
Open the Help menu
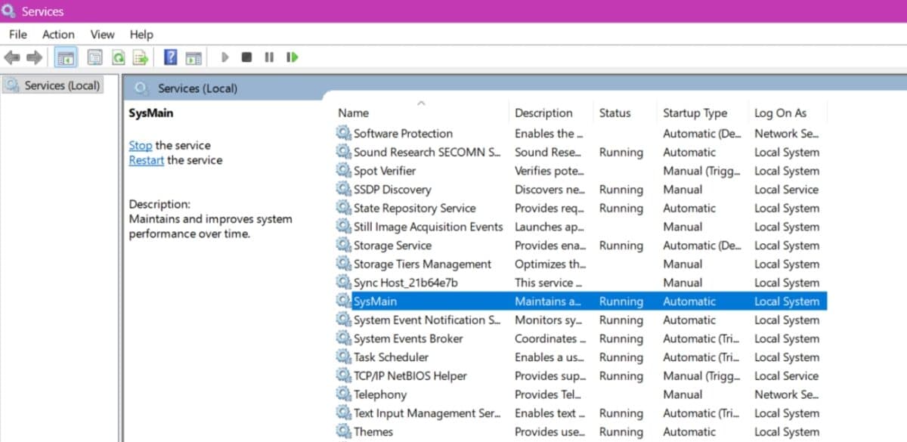click(141, 34)
